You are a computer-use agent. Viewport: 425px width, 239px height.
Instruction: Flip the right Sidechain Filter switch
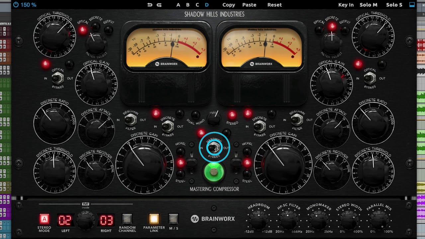coord(297,120)
